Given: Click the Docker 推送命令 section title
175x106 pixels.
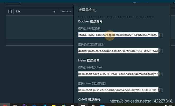Looking at the screenshot, I should pos(90,21).
